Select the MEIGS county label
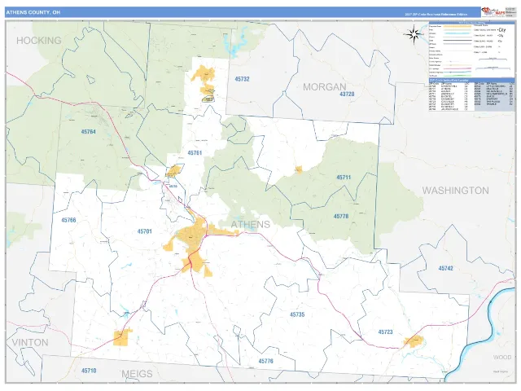 137,374
